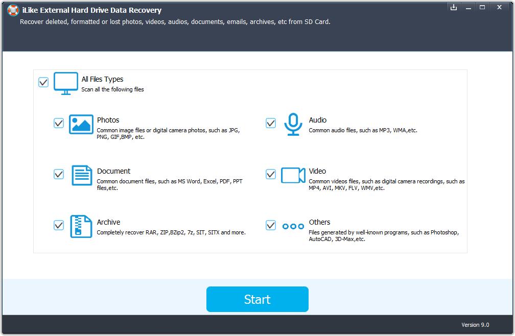Viewport: 515px width, 336px height.
Task: Click the life preserver app logo
Action: (11, 11)
